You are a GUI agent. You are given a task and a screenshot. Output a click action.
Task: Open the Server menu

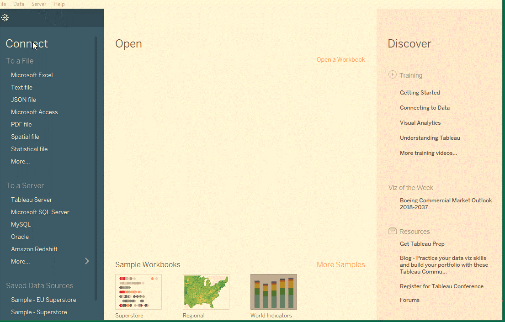pyautogui.click(x=39, y=4)
